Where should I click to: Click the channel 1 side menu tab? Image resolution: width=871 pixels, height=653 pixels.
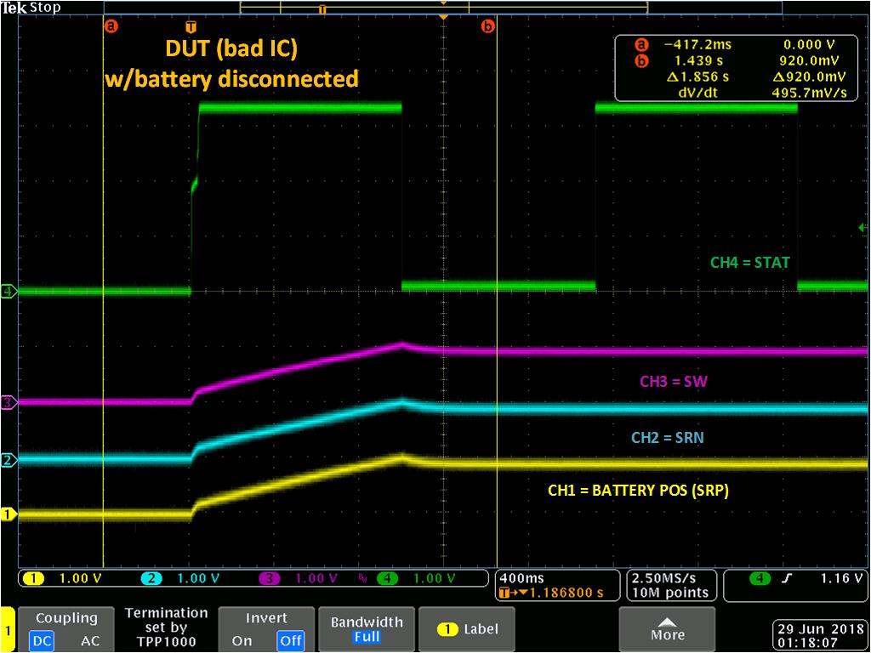pos(8,630)
